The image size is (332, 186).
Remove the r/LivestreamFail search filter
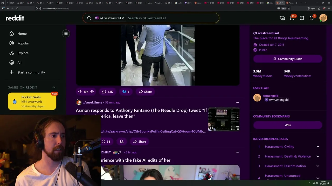(123, 18)
